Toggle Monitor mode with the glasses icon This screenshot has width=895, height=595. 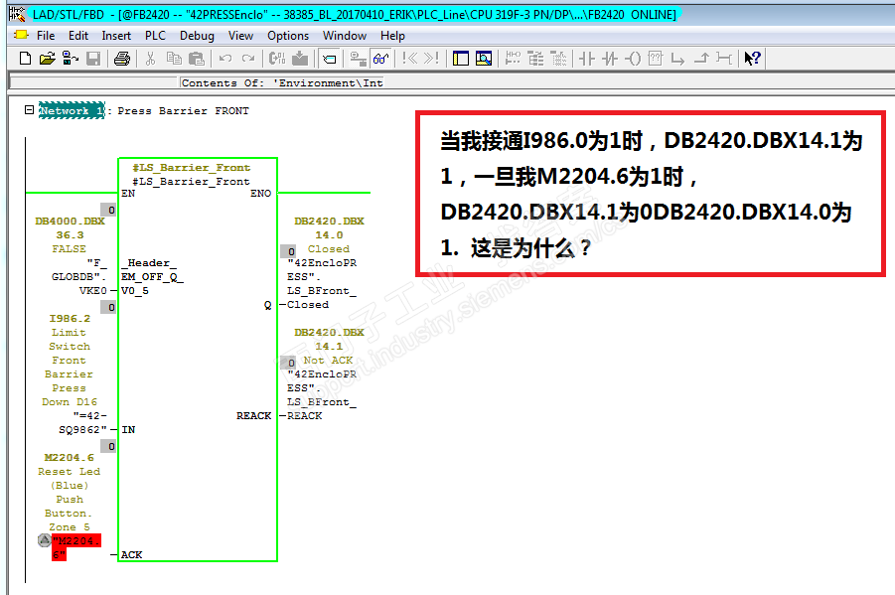tap(380, 59)
